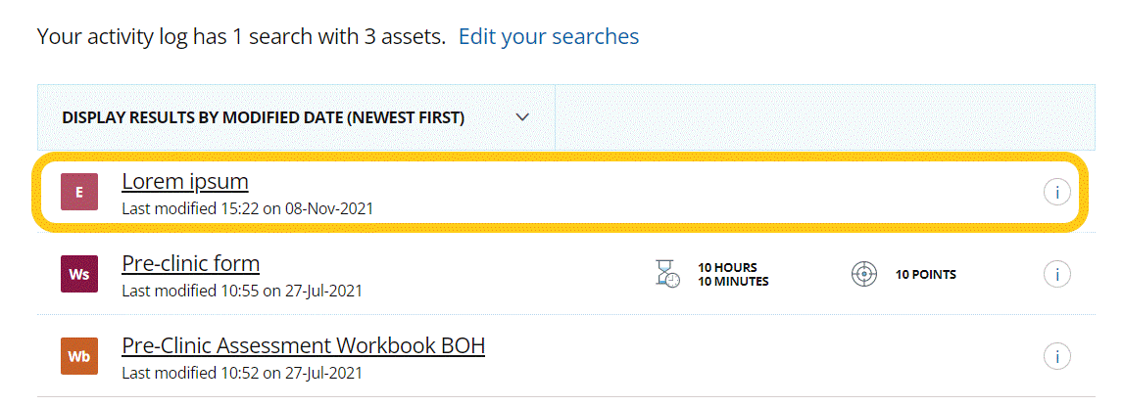Show info for the Lorem ipsum asset

(x=1057, y=193)
